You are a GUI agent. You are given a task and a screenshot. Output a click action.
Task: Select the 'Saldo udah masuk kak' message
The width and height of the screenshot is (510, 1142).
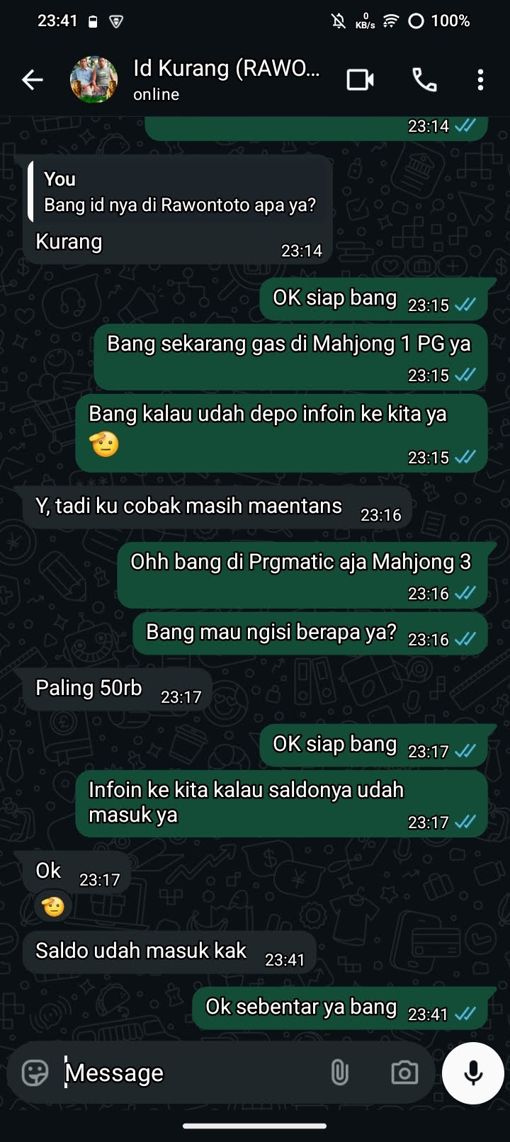click(169, 952)
